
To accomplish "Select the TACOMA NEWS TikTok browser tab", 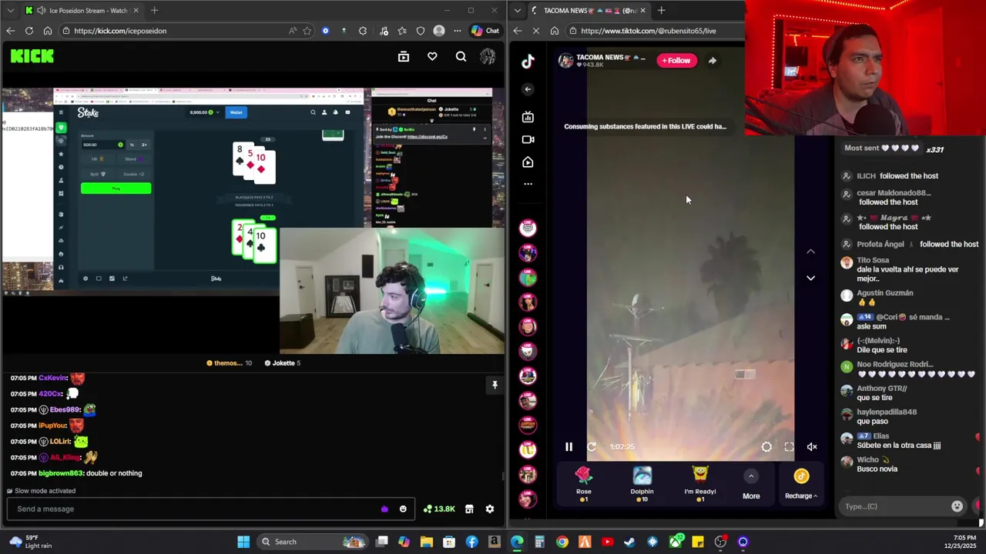I will (589, 11).
